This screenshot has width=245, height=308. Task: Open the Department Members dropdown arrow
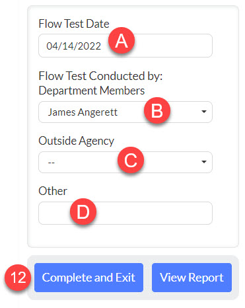point(204,112)
